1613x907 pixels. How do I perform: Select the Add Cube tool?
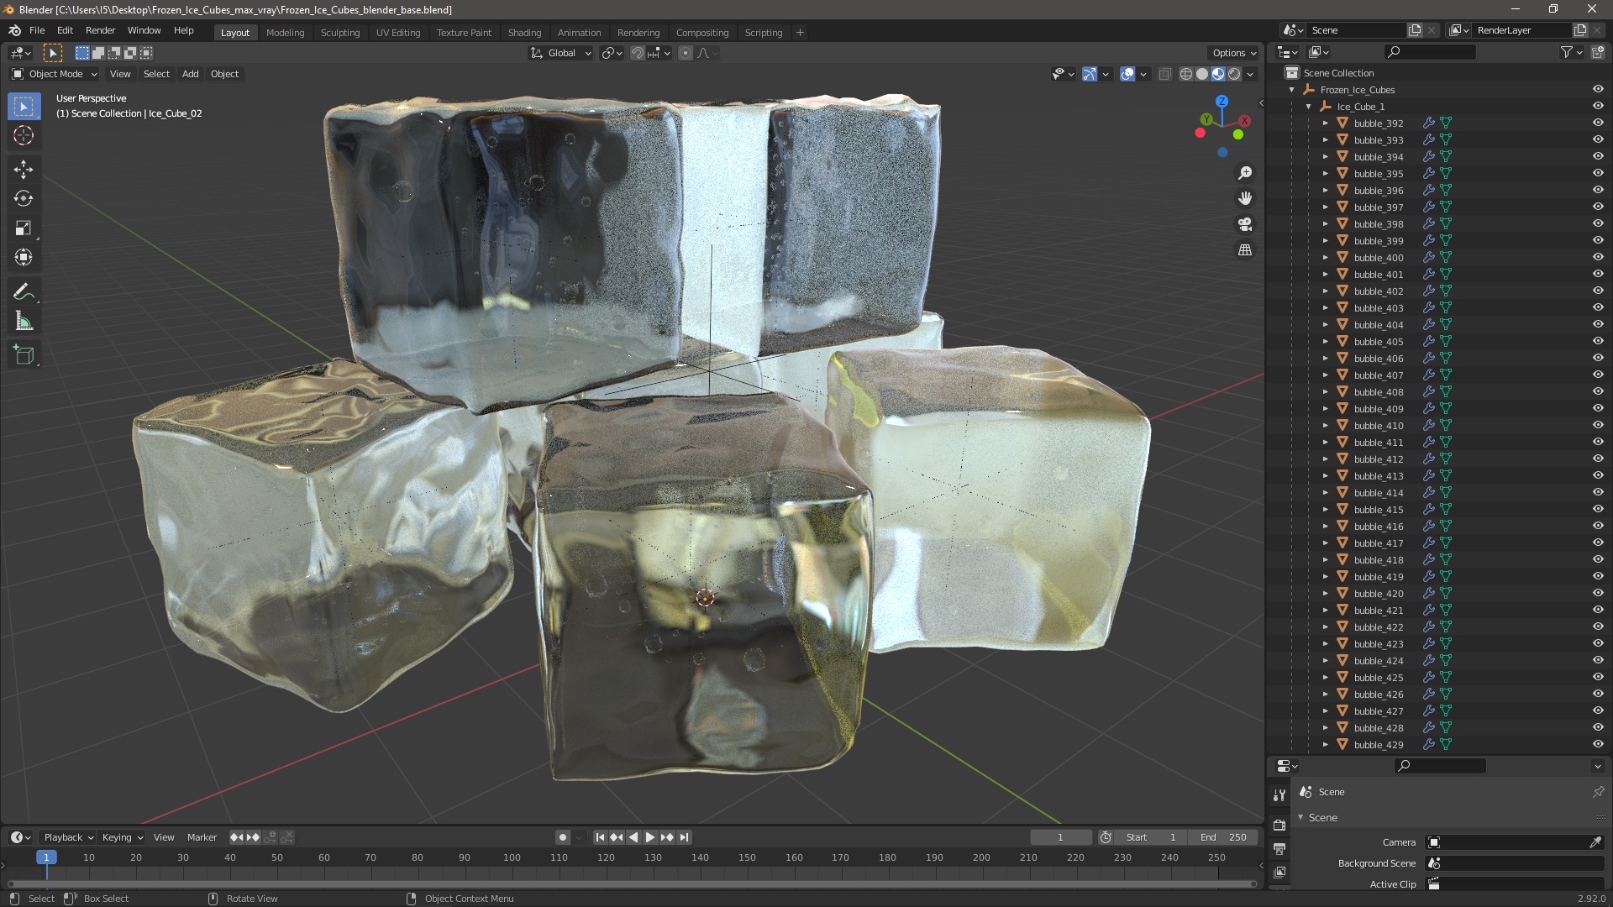point(24,354)
